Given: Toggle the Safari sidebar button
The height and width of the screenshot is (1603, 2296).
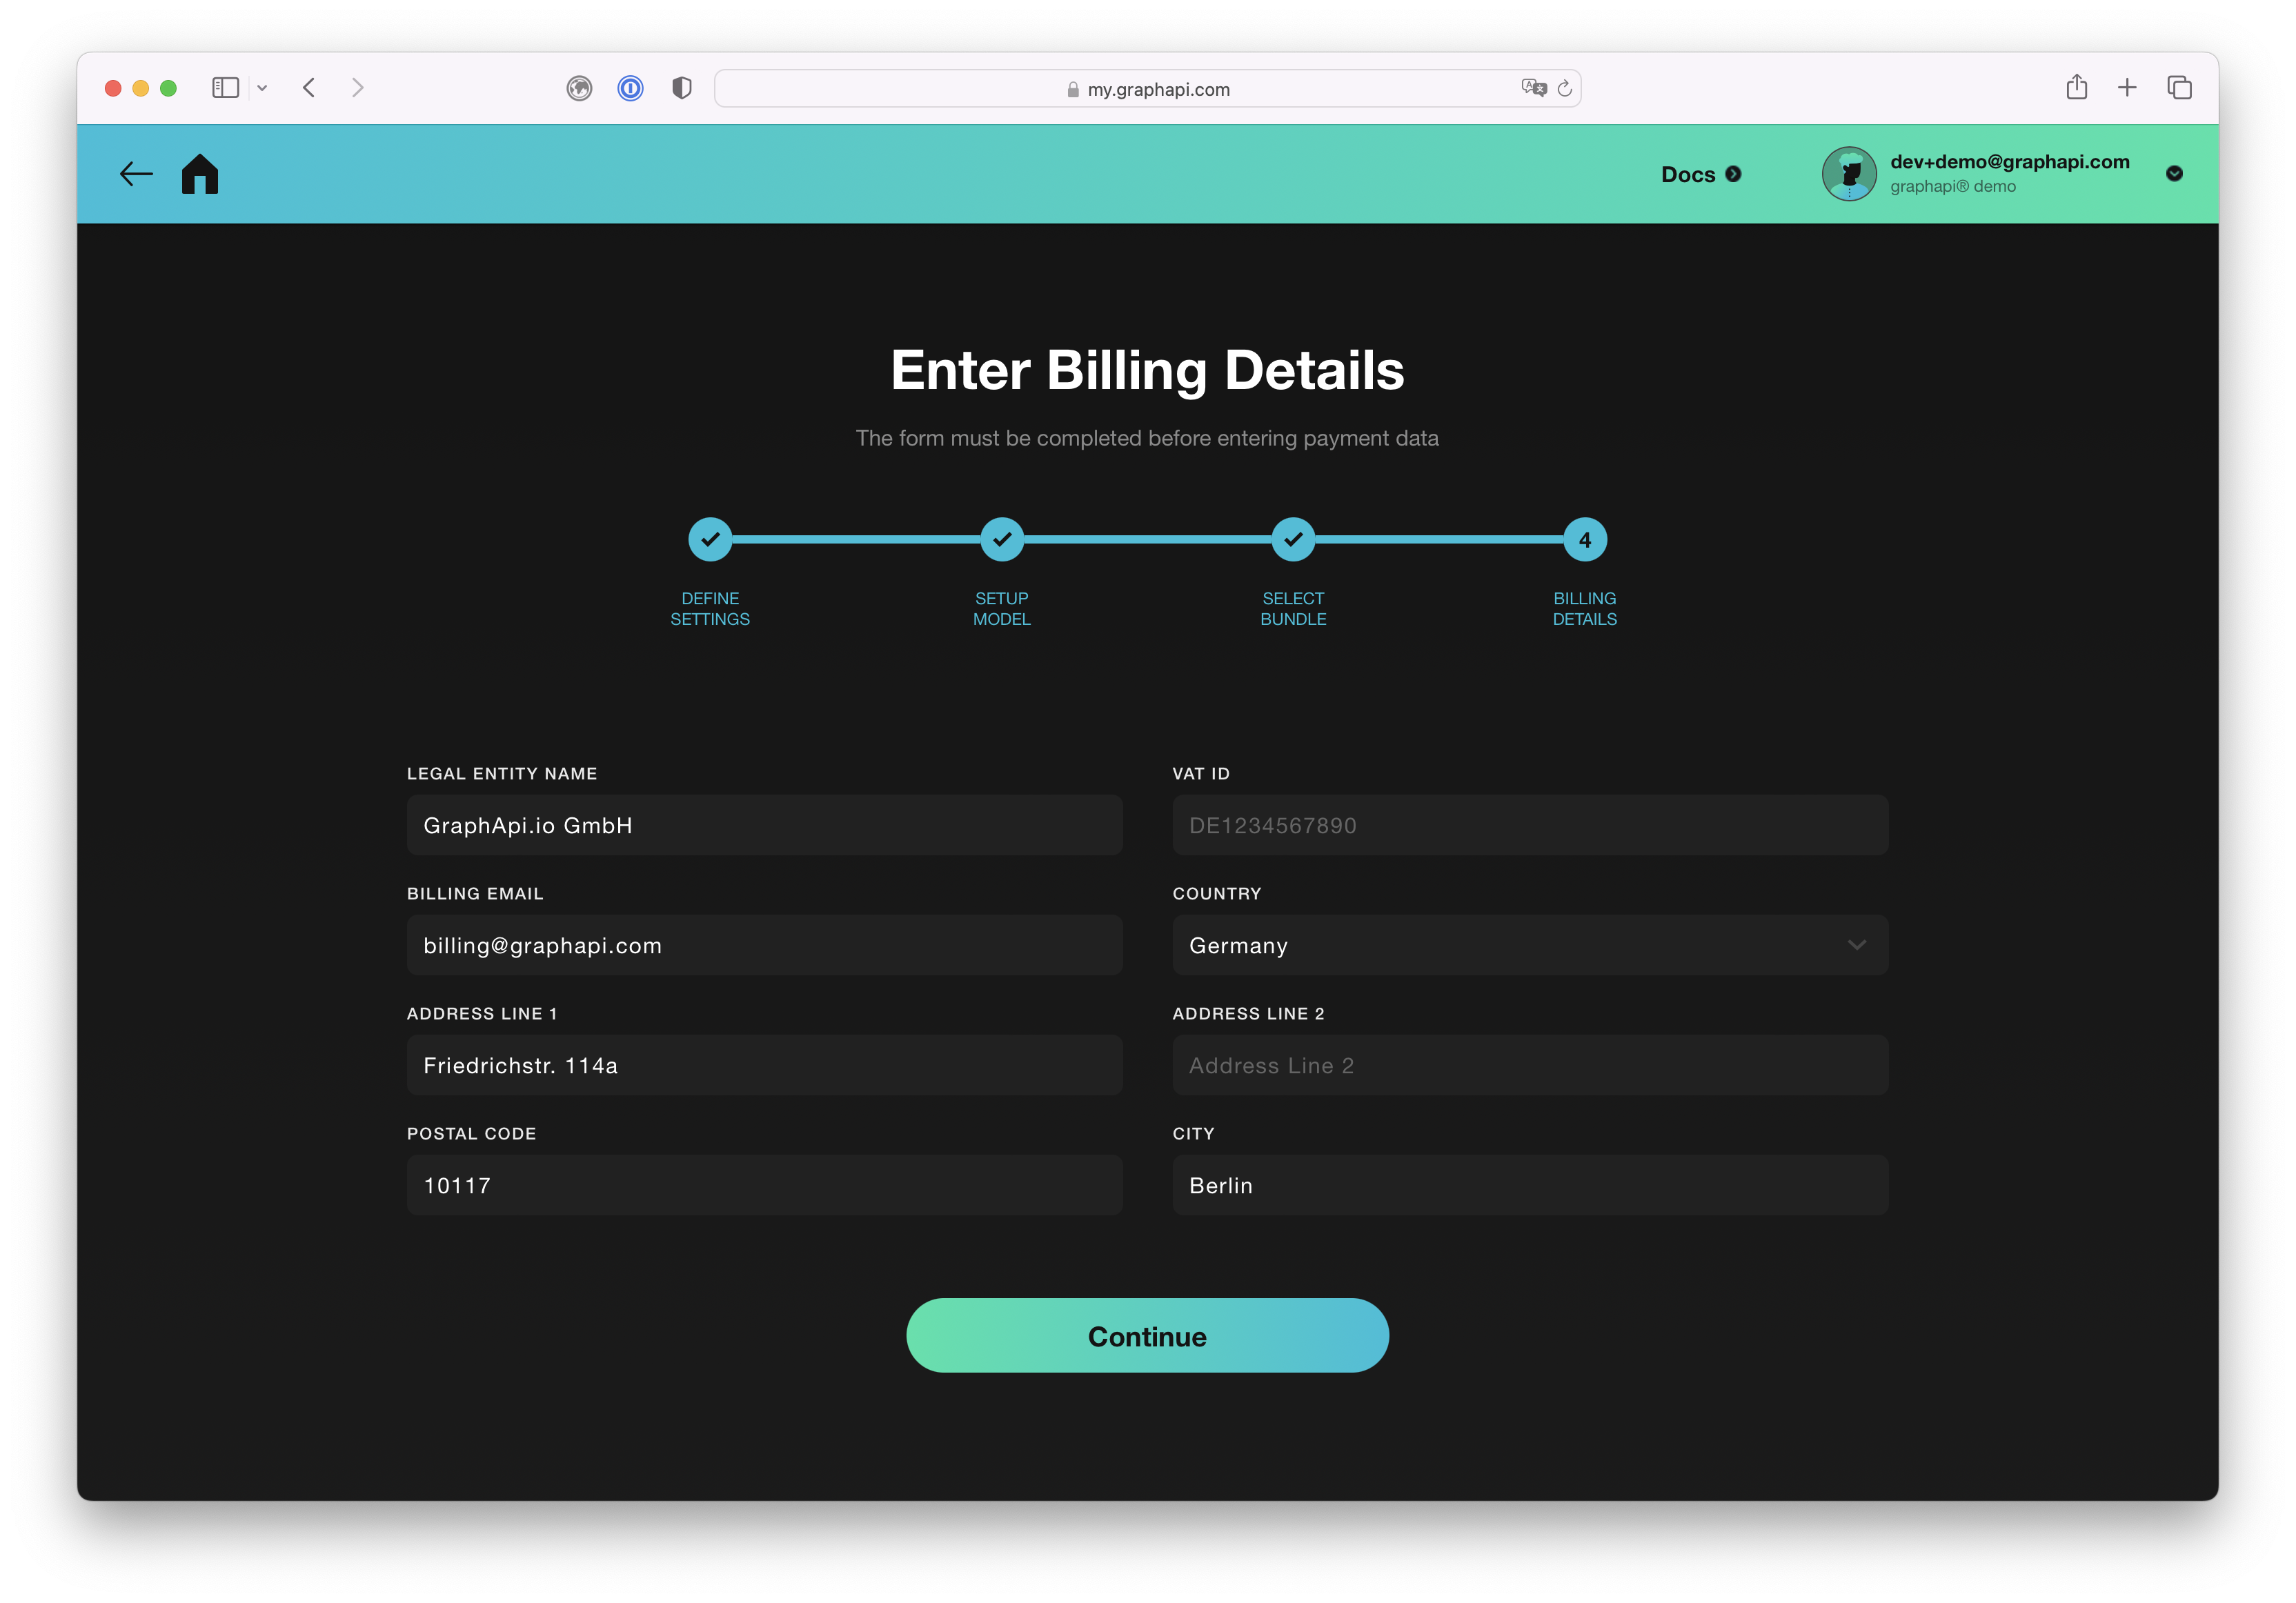Looking at the screenshot, I should tap(226, 88).
